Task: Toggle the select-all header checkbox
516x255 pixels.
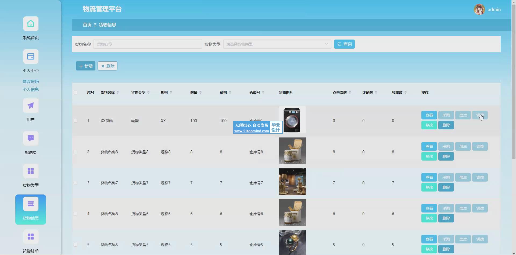Action: [76, 93]
